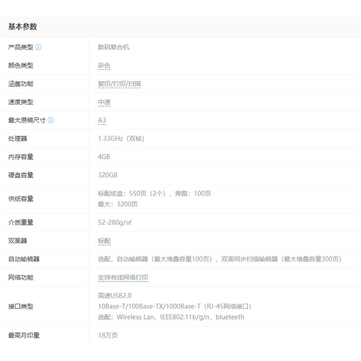Click info icon next to 产品类型
Image resolution: width=361 pixels, height=361 pixels.
(38, 47)
